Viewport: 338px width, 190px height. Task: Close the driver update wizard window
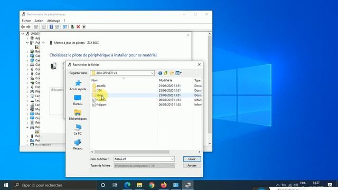[187, 35]
